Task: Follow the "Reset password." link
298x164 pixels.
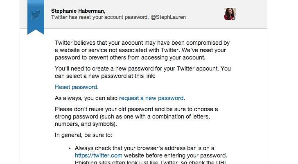Action: (77, 87)
